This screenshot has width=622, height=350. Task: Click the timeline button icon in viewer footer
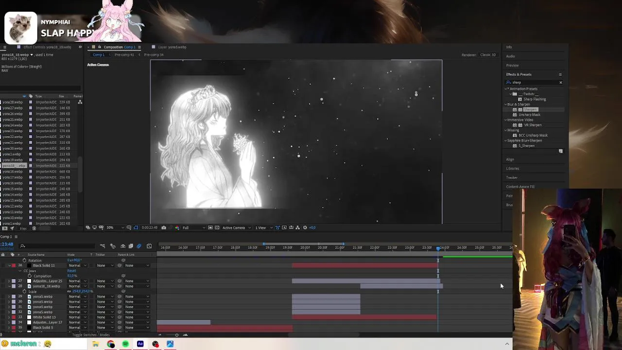(291, 227)
